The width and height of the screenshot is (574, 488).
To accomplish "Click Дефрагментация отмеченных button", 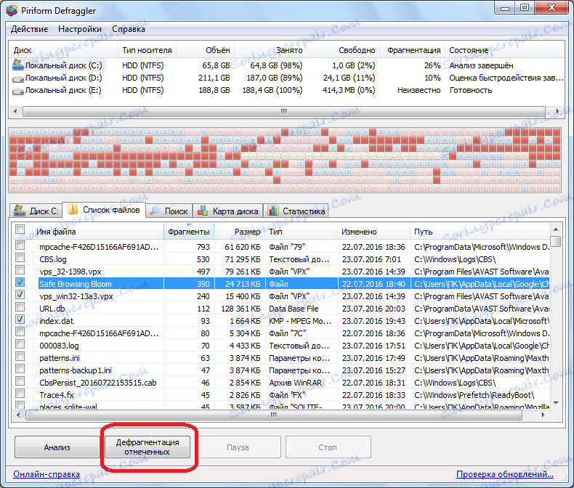I will coord(147,447).
